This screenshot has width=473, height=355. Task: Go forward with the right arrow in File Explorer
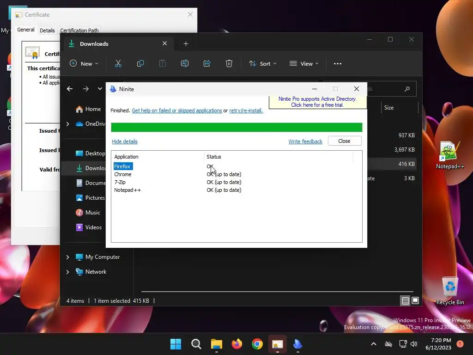point(86,89)
